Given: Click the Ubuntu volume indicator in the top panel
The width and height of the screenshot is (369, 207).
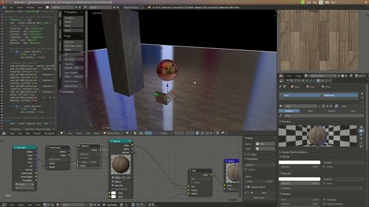Looking at the screenshot, I should (x=333, y=2).
